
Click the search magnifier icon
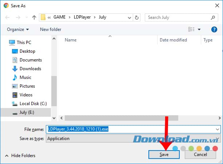(x=213, y=17)
